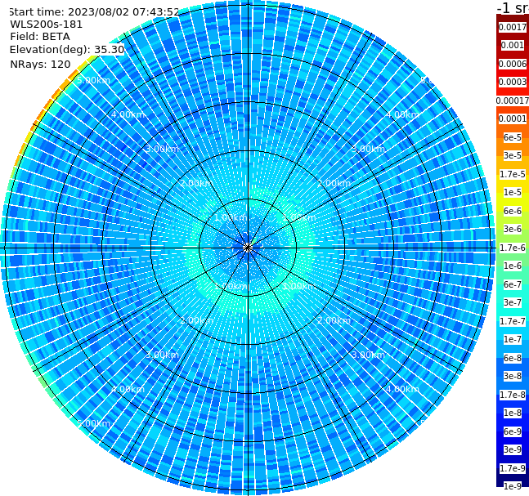529x496 pixels.
Task: Click the 3e-5 colorbar label
Action: tap(513, 155)
